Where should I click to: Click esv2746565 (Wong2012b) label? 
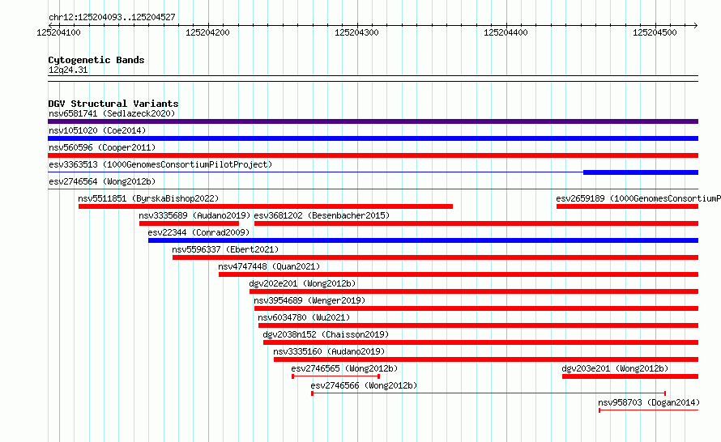coord(344,368)
